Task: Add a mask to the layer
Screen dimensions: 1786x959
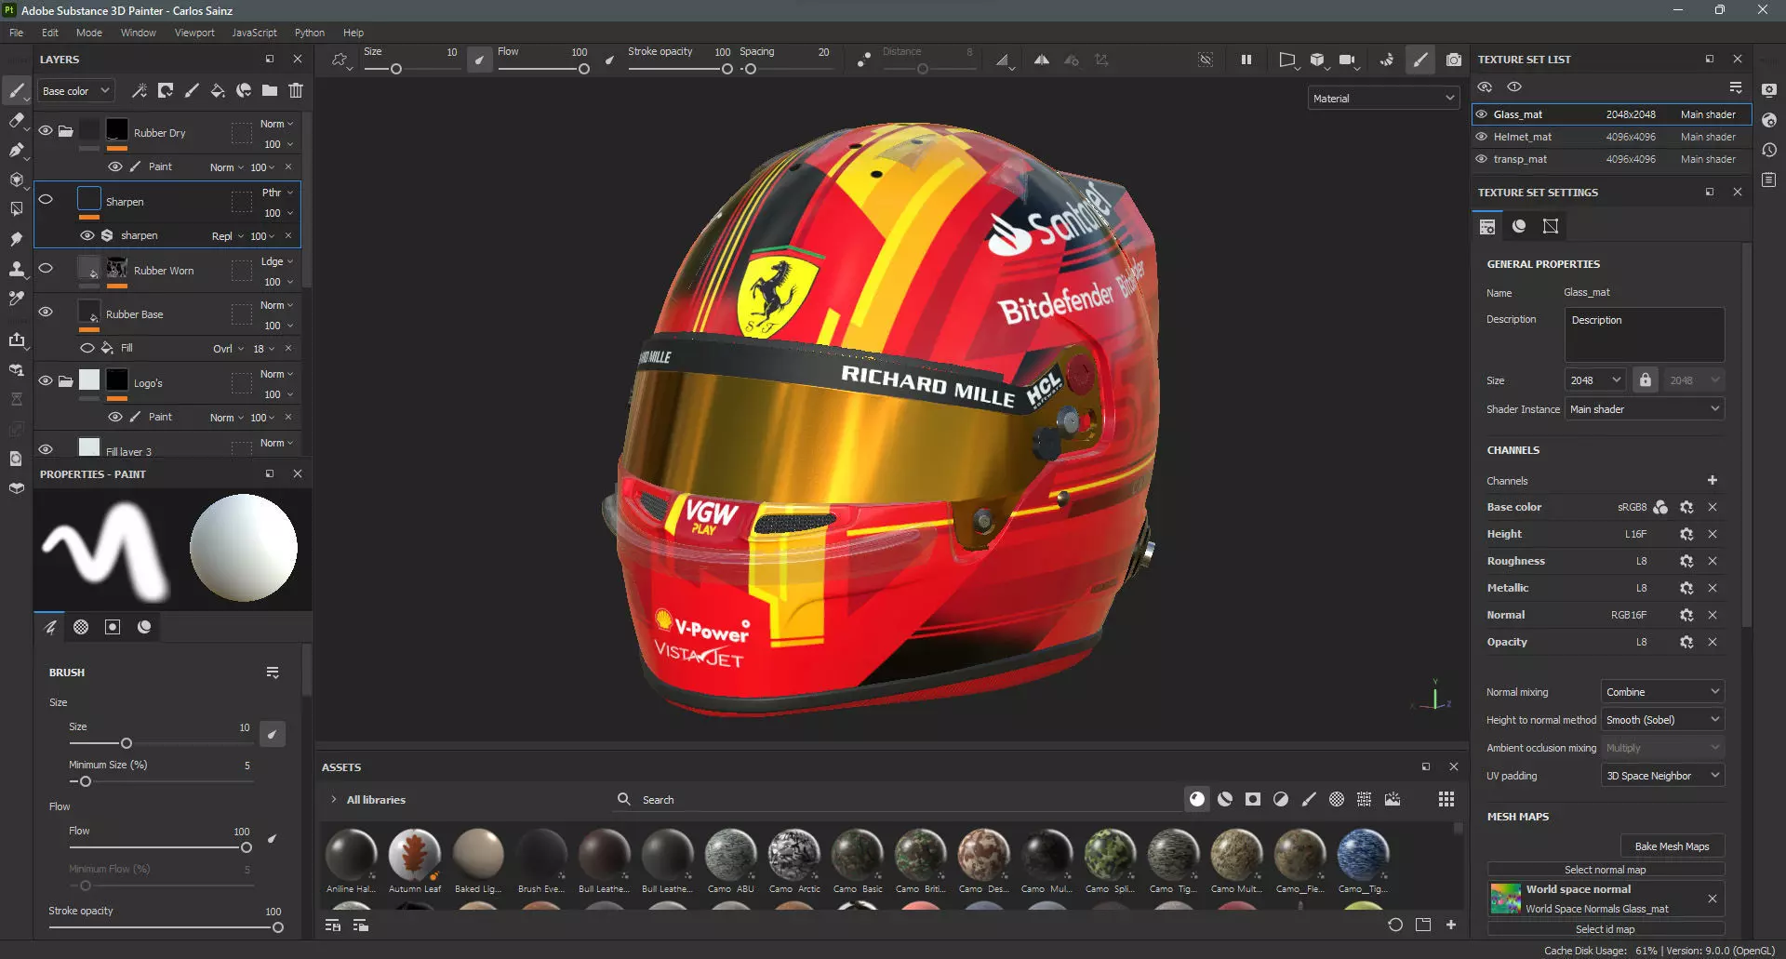Action: (166, 90)
